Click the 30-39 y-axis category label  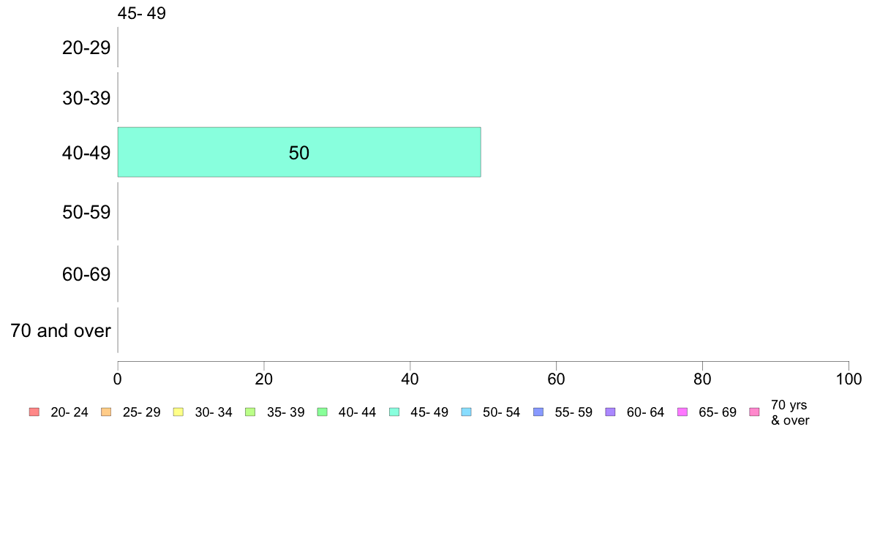coord(86,97)
